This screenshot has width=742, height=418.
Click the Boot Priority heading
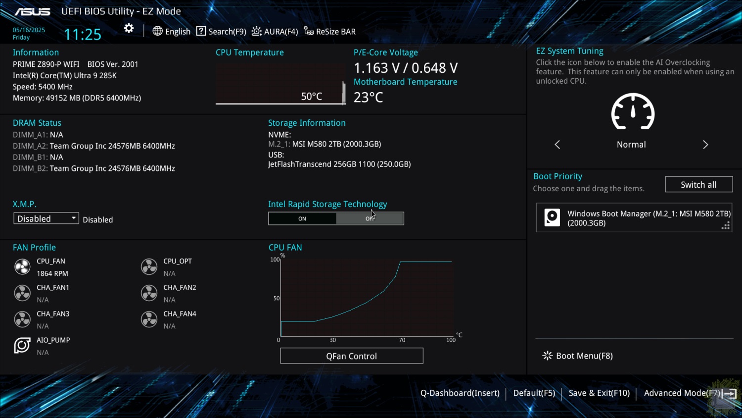pos(557,176)
